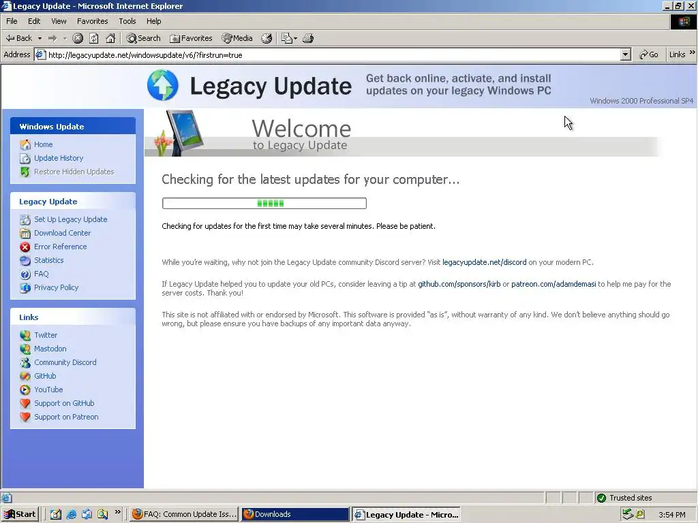Click the Go button
Image resolution: width=698 pixels, height=523 pixels.
tap(649, 54)
